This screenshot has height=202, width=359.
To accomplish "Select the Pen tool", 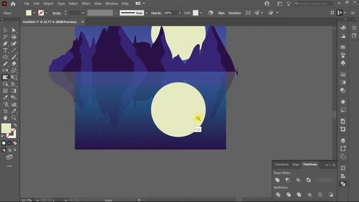I will click(x=5, y=44).
